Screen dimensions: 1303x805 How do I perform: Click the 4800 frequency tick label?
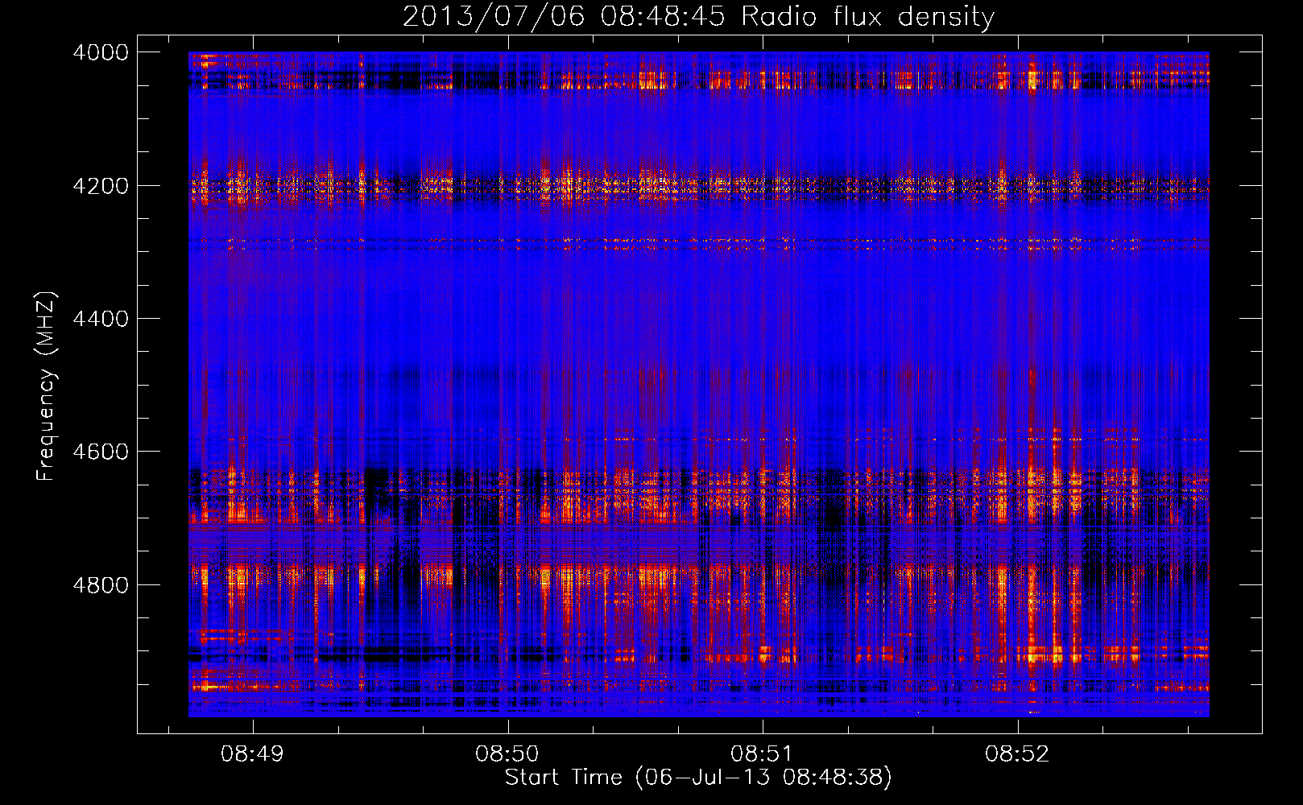101,585
